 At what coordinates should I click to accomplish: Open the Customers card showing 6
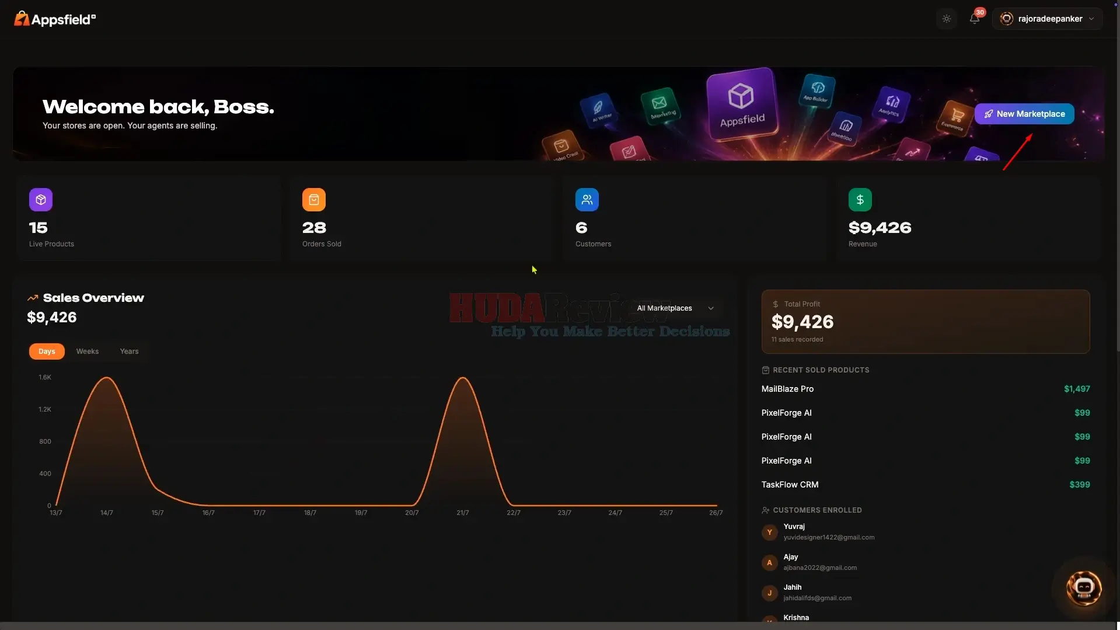pos(695,218)
